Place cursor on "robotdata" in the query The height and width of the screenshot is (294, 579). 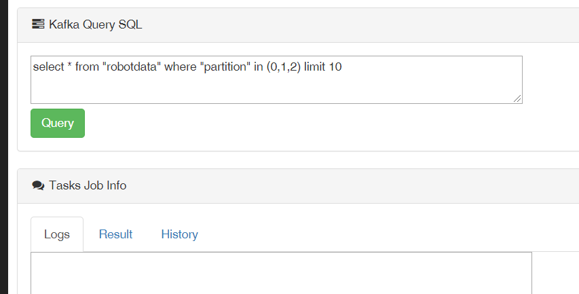click(132, 67)
